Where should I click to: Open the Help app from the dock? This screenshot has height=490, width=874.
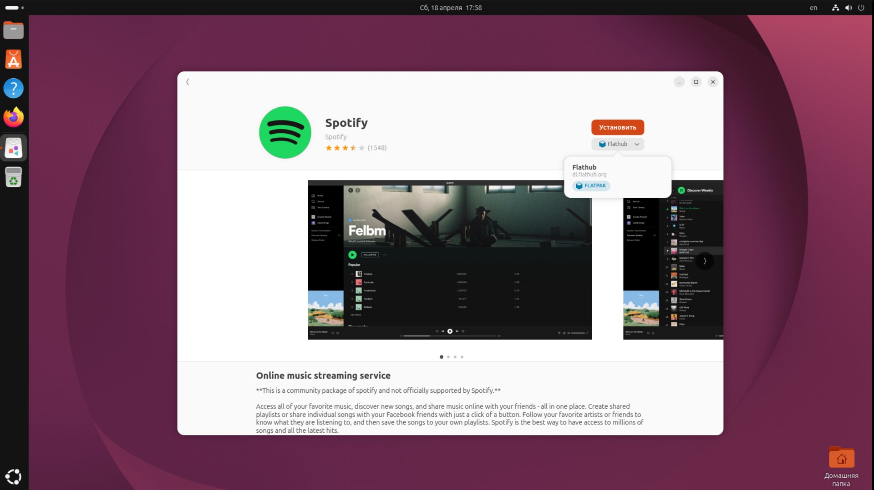[x=13, y=88]
